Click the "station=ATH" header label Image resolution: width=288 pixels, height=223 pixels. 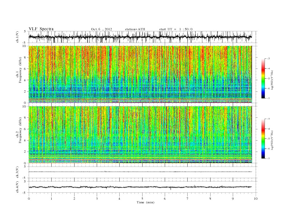pos(135,29)
